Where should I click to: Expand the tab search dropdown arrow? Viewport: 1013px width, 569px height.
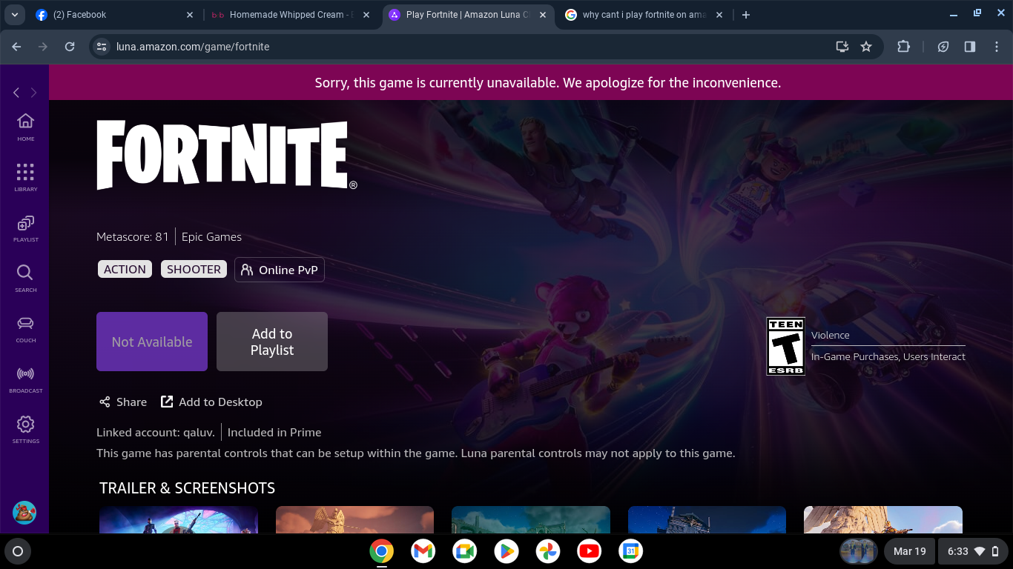point(15,15)
